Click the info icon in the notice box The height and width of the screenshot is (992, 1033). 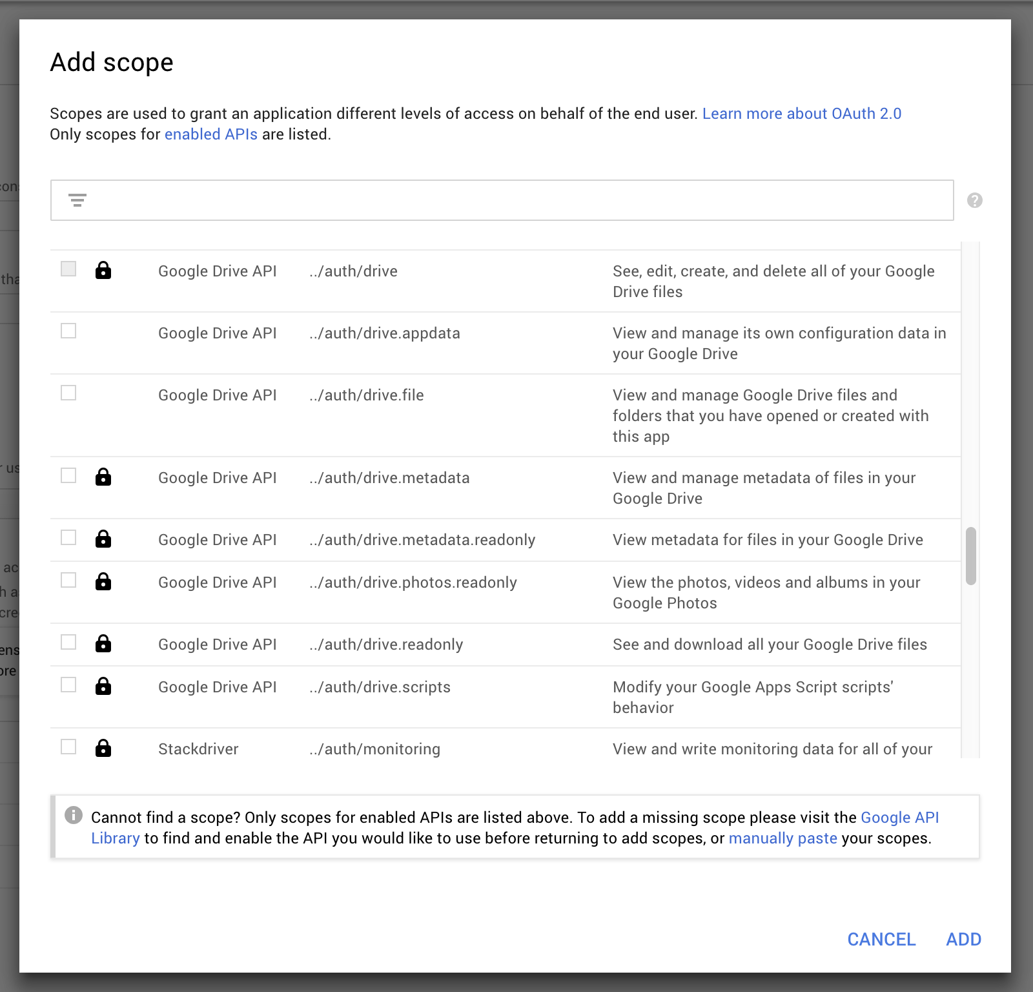[74, 815]
